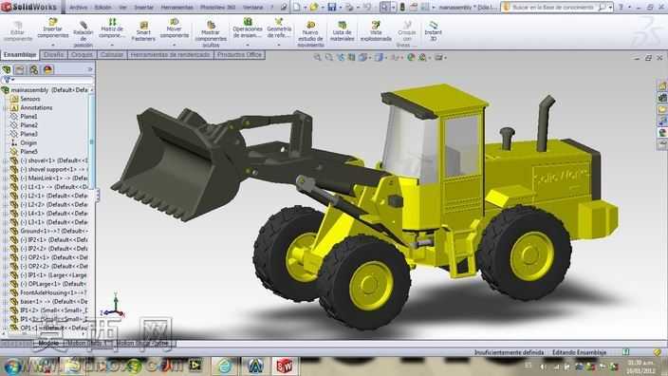The image size is (668, 376).
Task: Click Zoom to area magnifier icon
Action: (x=329, y=57)
